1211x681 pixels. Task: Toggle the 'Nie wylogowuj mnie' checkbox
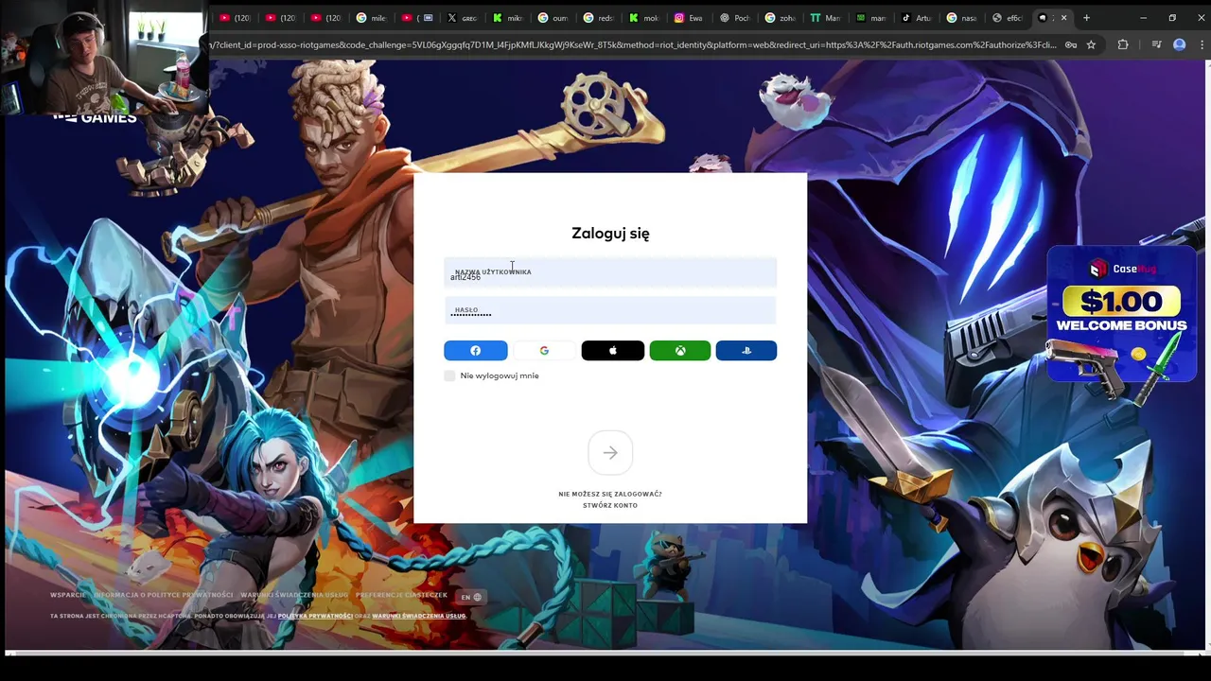[449, 375]
